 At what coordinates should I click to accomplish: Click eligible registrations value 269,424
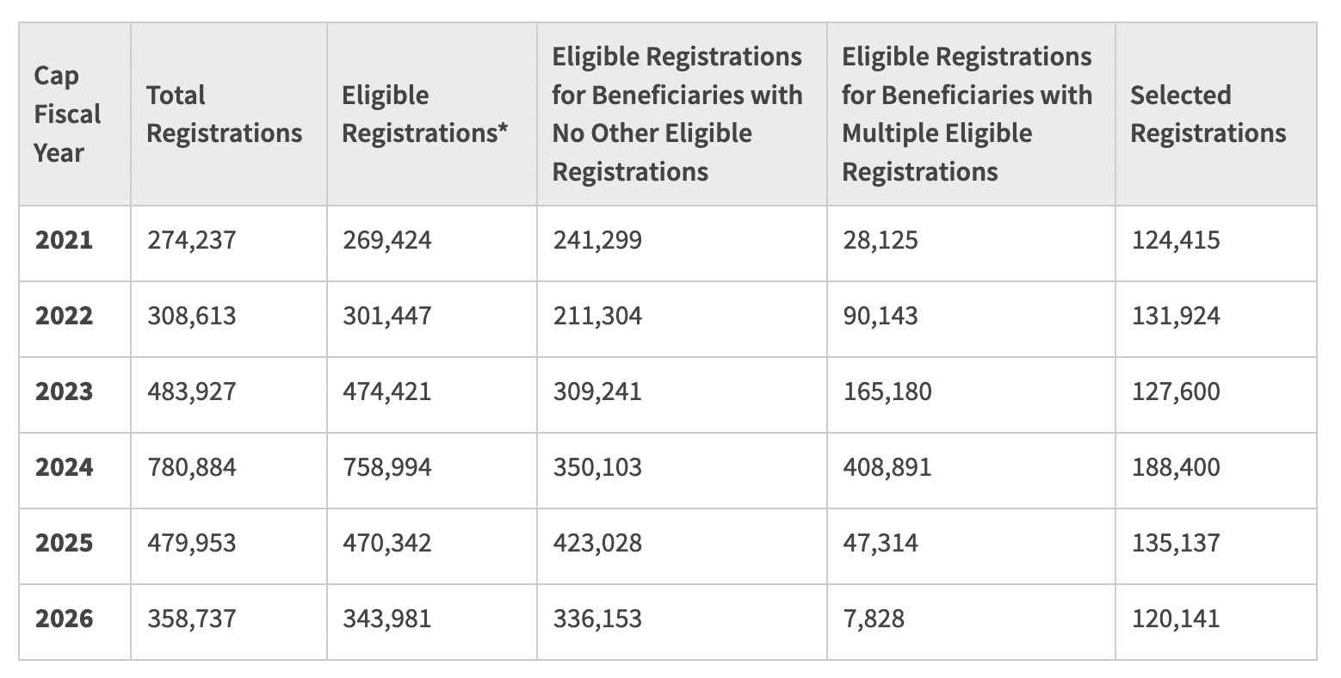point(386,240)
